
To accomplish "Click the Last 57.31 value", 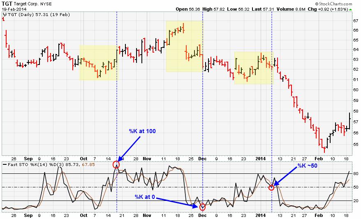I will point(263,9).
